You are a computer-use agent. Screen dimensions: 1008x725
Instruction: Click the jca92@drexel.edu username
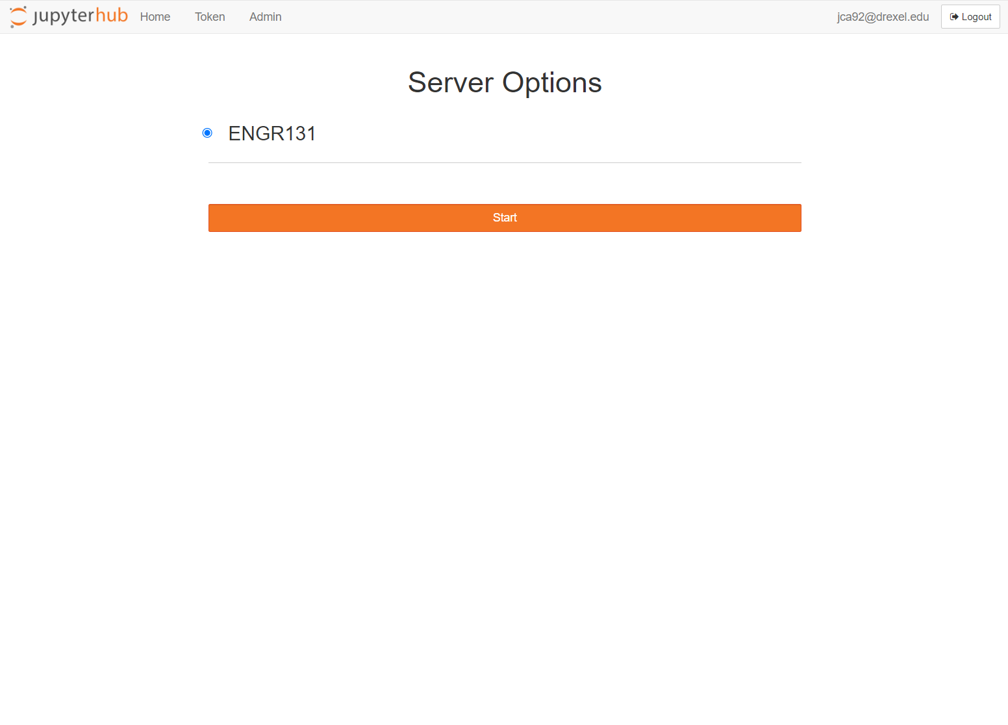pos(883,17)
